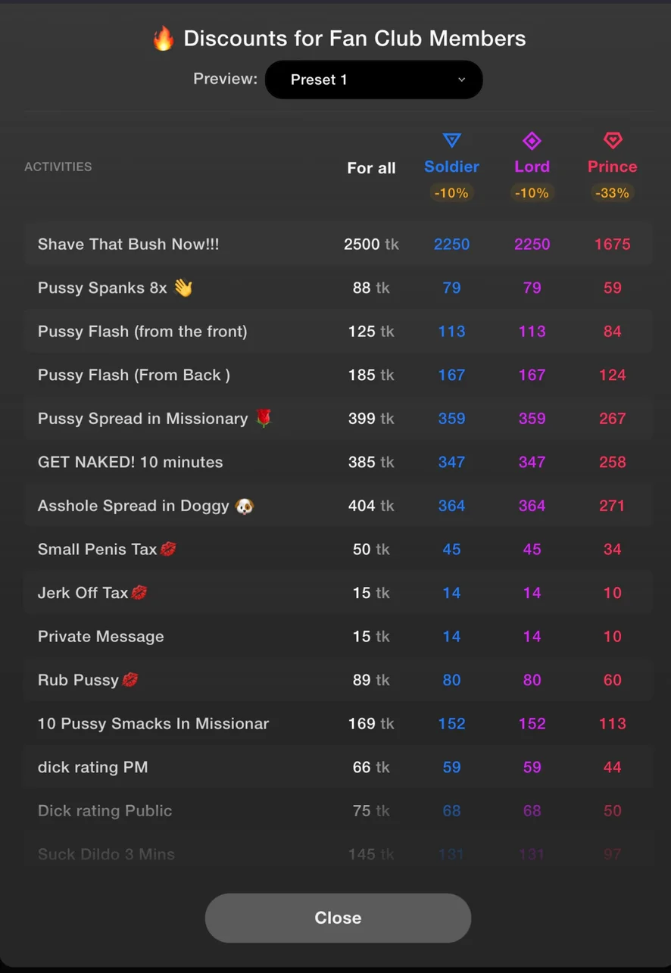Select the Prince column header
This screenshot has width=671, height=973.
pyautogui.click(x=612, y=167)
